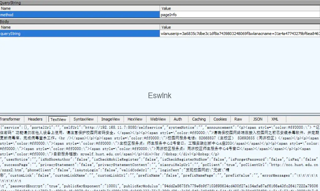Image resolution: width=320 pixels, height=191 pixels.
Task: Switch to the Transformer tab
Action: click(x=10, y=119)
